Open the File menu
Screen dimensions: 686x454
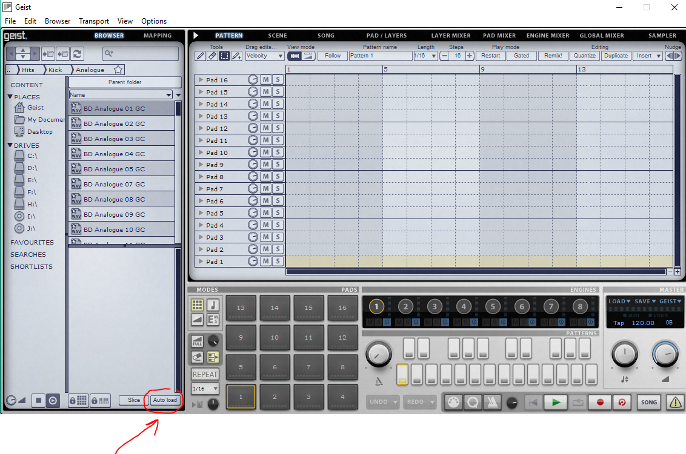point(10,21)
